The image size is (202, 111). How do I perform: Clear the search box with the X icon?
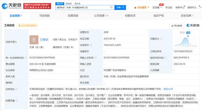[111, 7]
